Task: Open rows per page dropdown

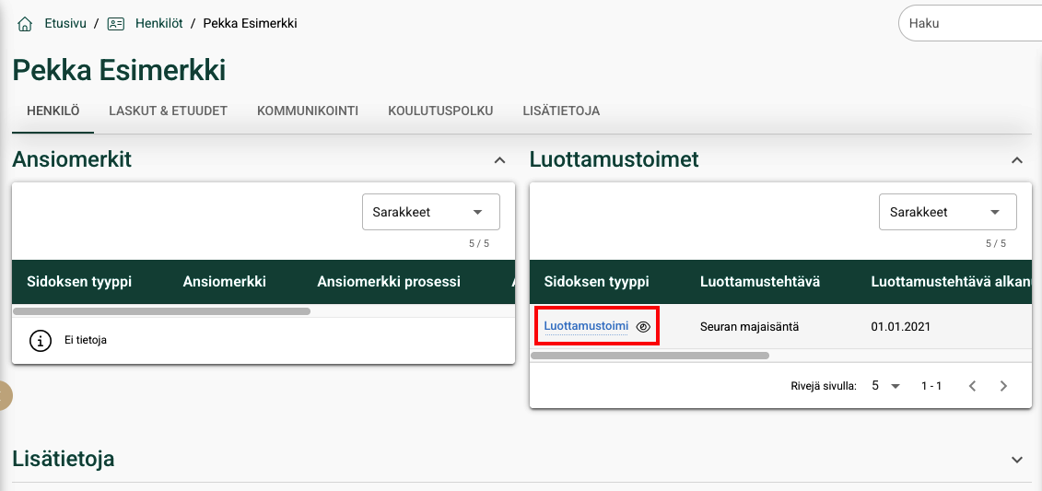Action: (x=885, y=386)
